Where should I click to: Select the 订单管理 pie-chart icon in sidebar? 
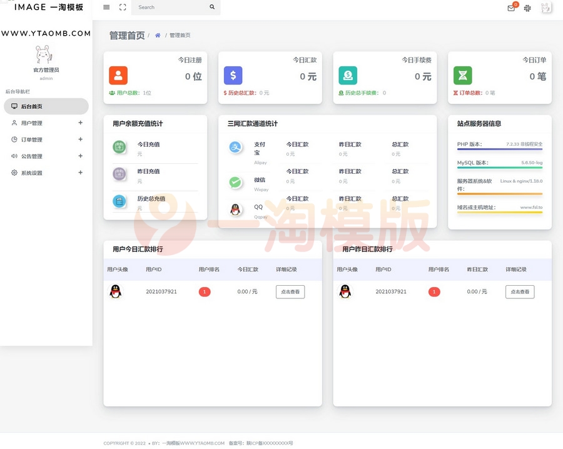[x=14, y=139]
